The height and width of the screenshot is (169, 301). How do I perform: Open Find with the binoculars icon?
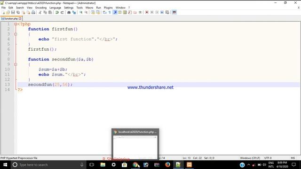click(69, 12)
